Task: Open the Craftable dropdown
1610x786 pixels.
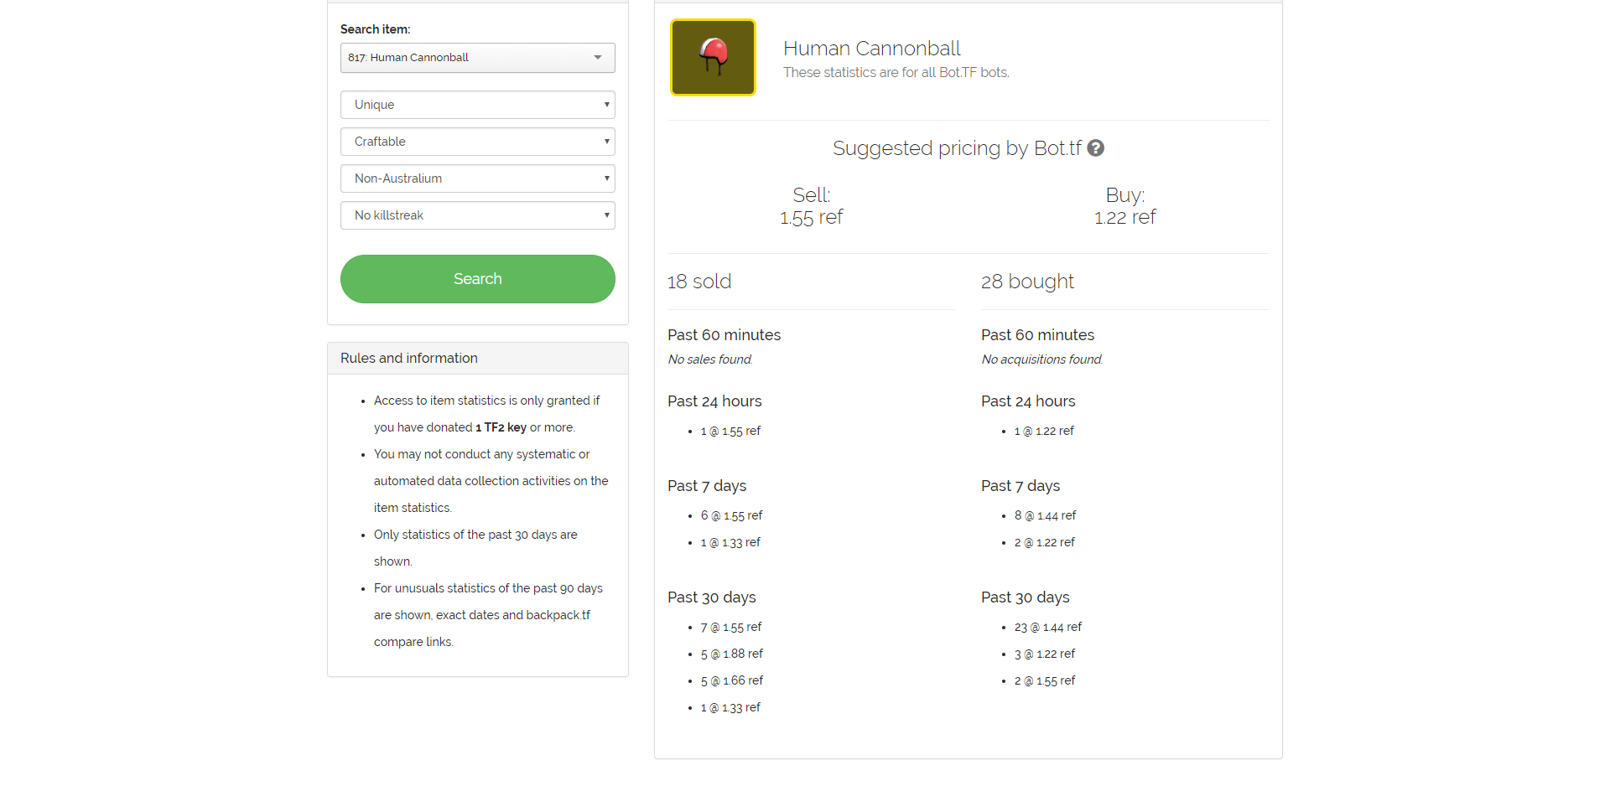Action: click(477, 142)
